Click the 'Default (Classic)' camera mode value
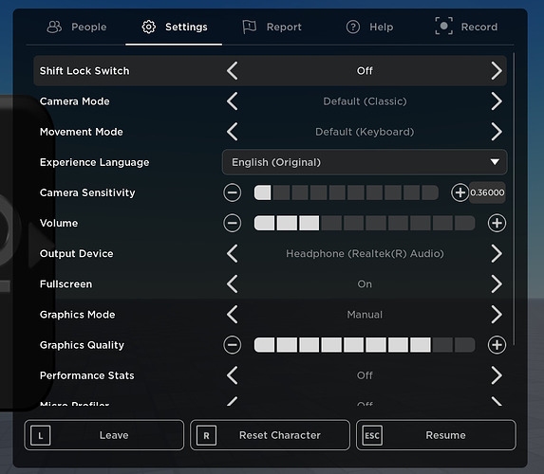Viewport: 544px width, 474px height. [x=365, y=101]
